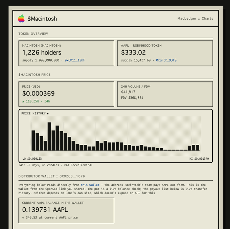Click the DISTRIBUTOR WALLET :: 0X02C8...1076 heading
The width and height of the screenshot is (230, 229).
click(51, 176)
